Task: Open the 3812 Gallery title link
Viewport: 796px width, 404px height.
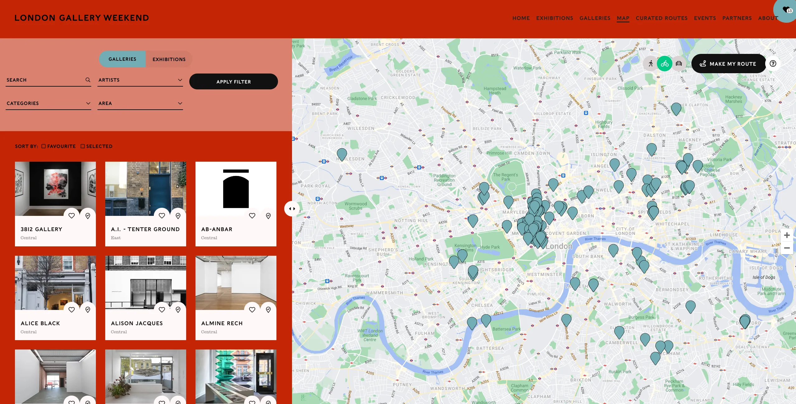Action: pos(41,229)
